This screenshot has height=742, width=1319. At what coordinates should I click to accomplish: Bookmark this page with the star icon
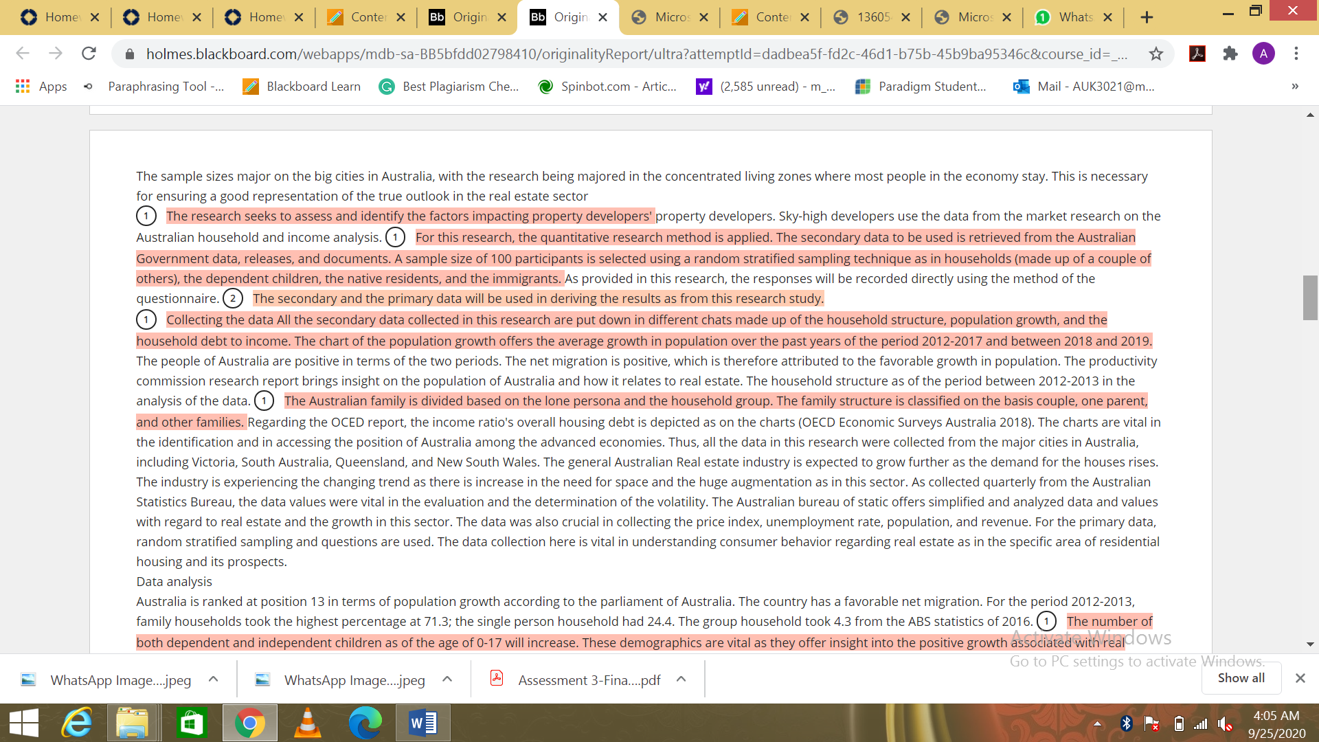(1156, 54)
